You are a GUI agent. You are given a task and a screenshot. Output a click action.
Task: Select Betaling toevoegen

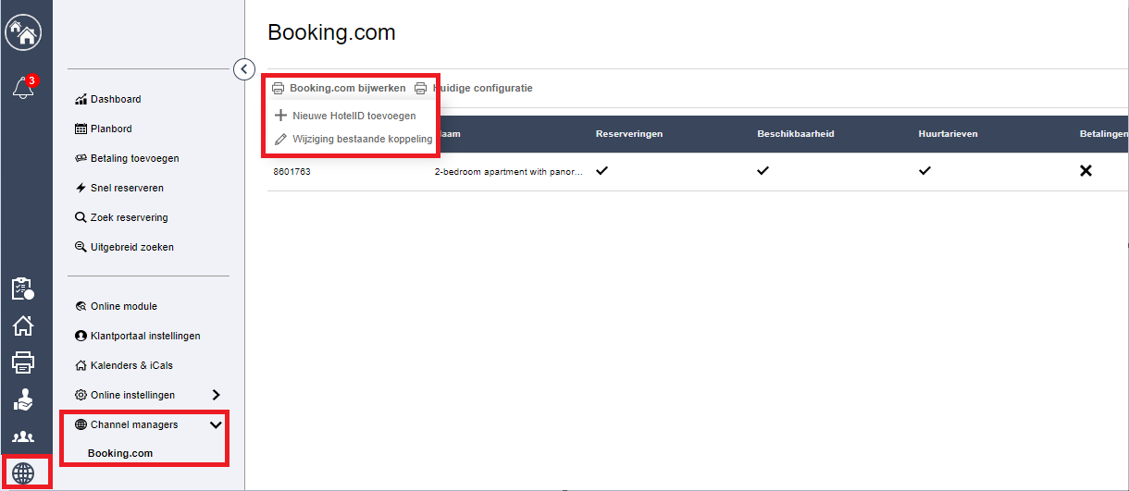pyautogui.click(x=127, y=158)
